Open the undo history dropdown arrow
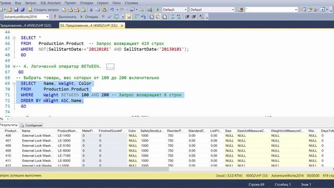This screenshot has height=188, width=334. click(117, 10)
